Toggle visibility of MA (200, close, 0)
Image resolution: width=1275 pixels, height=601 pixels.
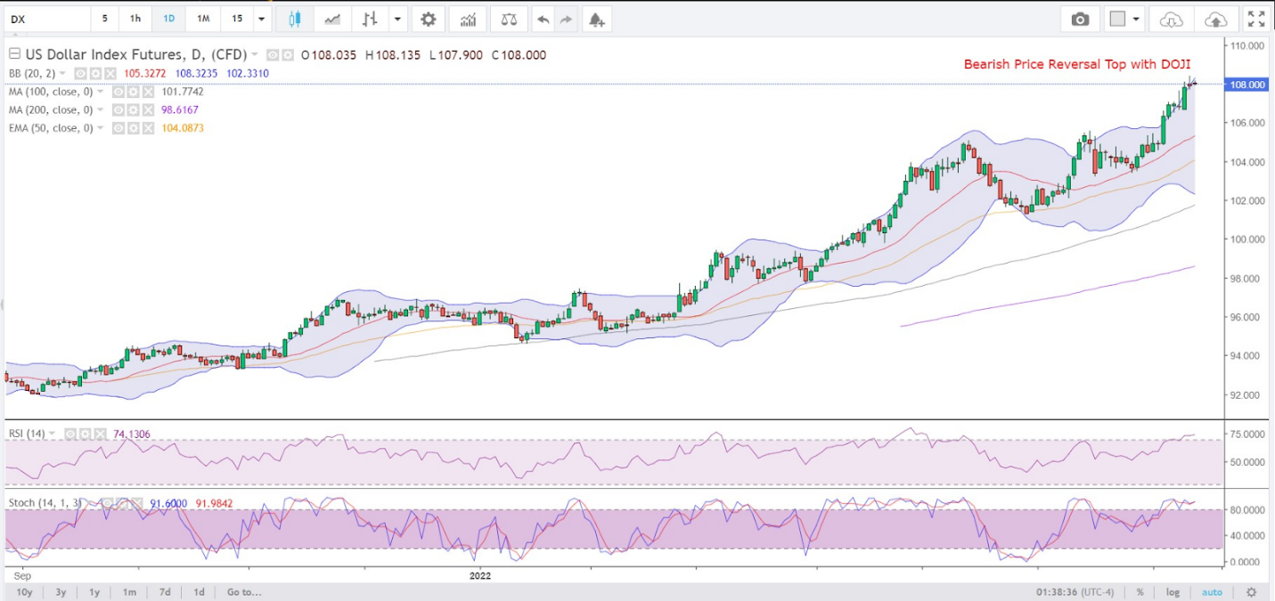coord(118,110)
